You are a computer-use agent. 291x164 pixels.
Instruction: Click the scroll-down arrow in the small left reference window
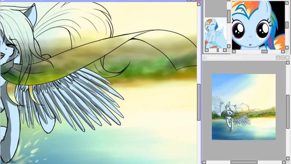pyautogui.click(x=229, y=46)
